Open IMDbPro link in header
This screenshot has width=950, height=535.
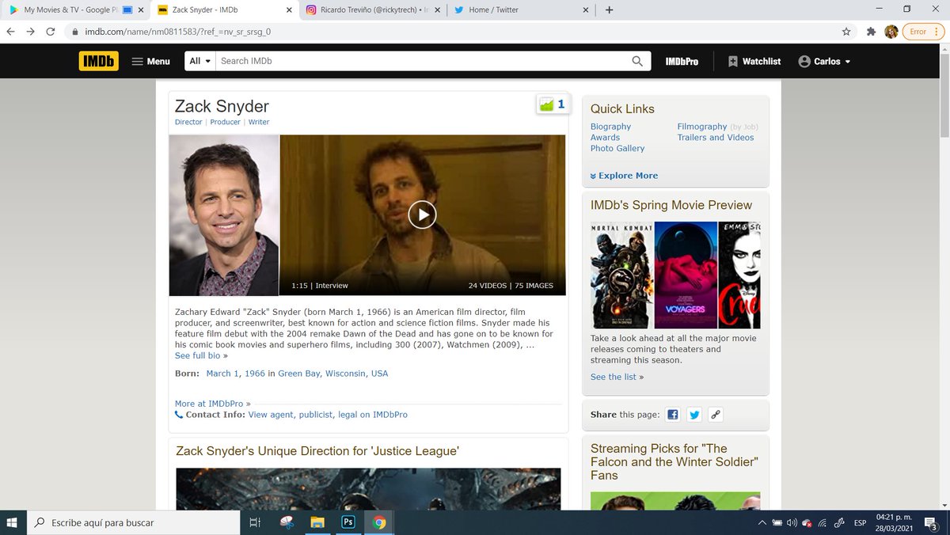682,61
